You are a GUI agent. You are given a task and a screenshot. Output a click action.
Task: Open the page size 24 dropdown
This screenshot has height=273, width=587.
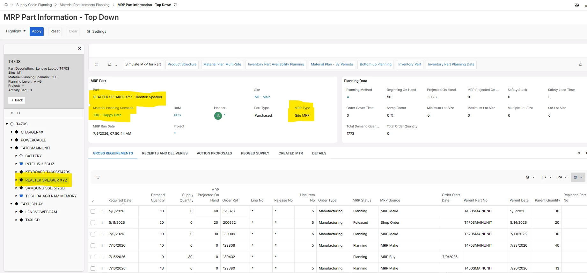pos(562,177)
